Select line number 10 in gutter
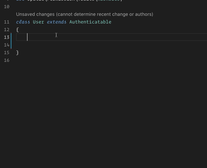Image resolution: width=207 pixels, height=168 pixels. (7, 7)
